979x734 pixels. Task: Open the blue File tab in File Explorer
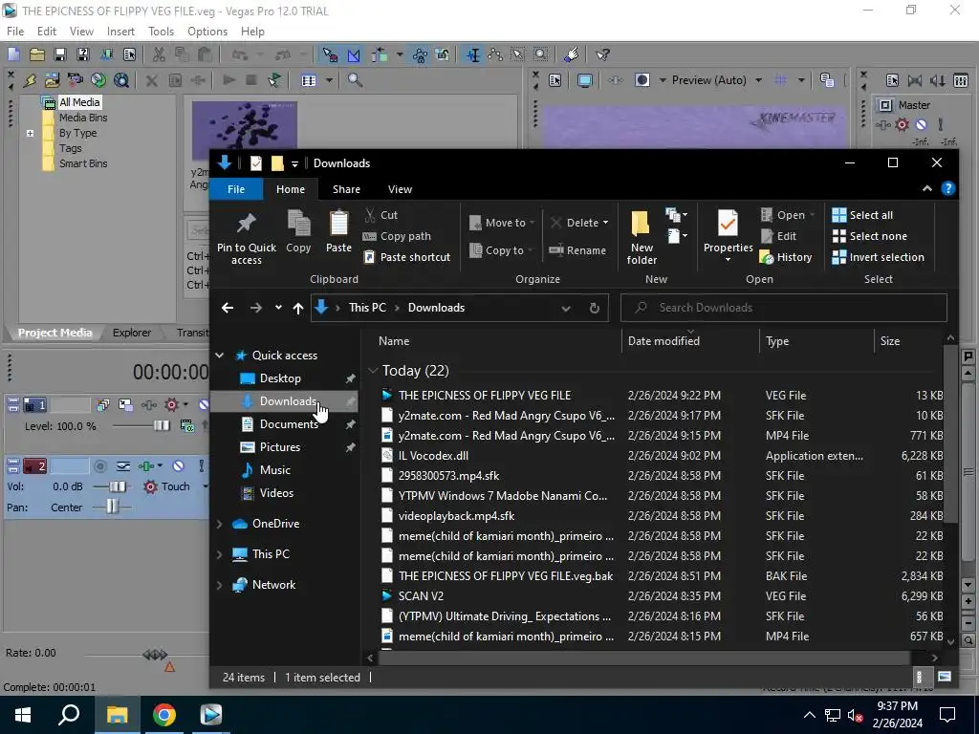(x=236, y=189)
